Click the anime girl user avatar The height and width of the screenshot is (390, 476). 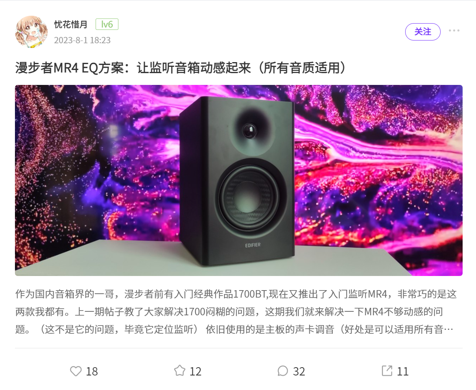(x=31, y=32)
